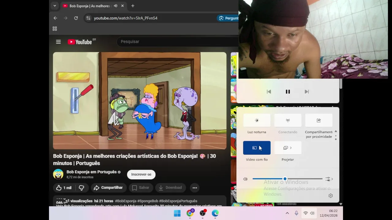Click the #BobEsponja hashtag

pyautogui.click(x=126, y=201)
